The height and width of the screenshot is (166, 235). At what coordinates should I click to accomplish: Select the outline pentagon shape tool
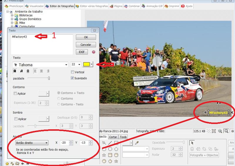point(116,149)
